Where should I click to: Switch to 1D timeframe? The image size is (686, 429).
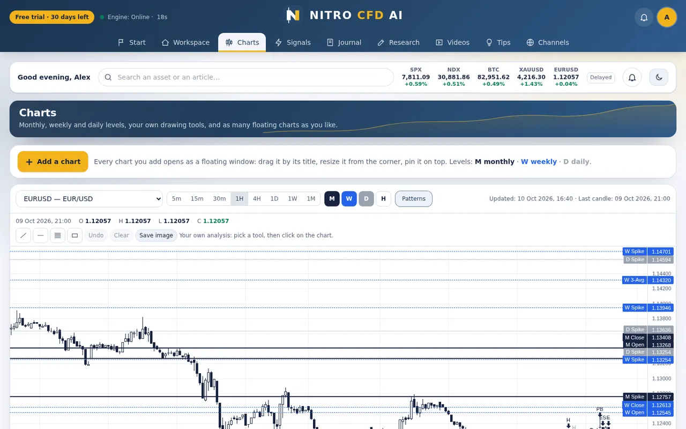(274, 199)
